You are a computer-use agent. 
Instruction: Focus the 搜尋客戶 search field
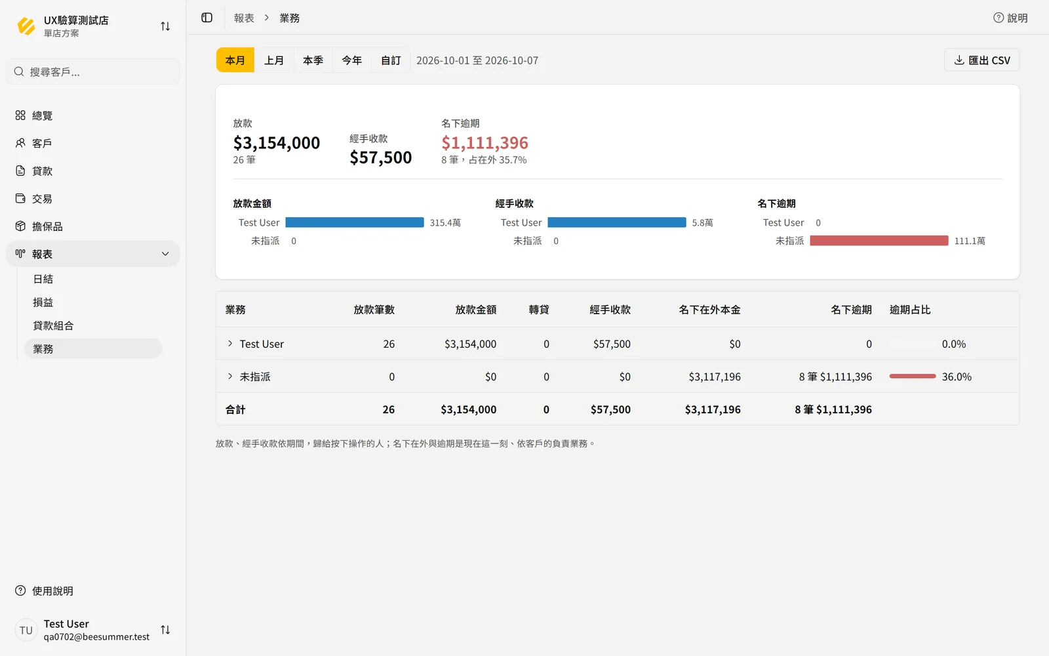93,72
